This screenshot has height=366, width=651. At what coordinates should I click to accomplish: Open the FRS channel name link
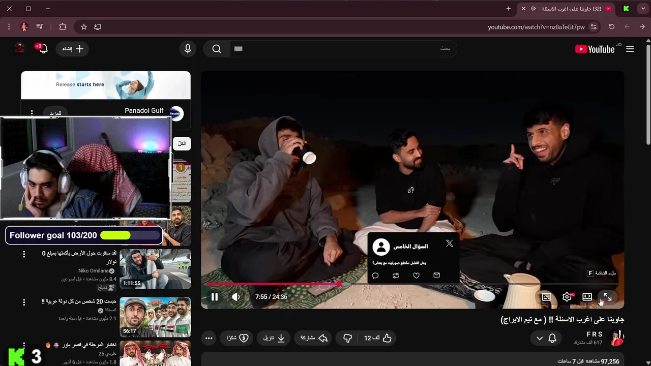(x=595, y=334)
